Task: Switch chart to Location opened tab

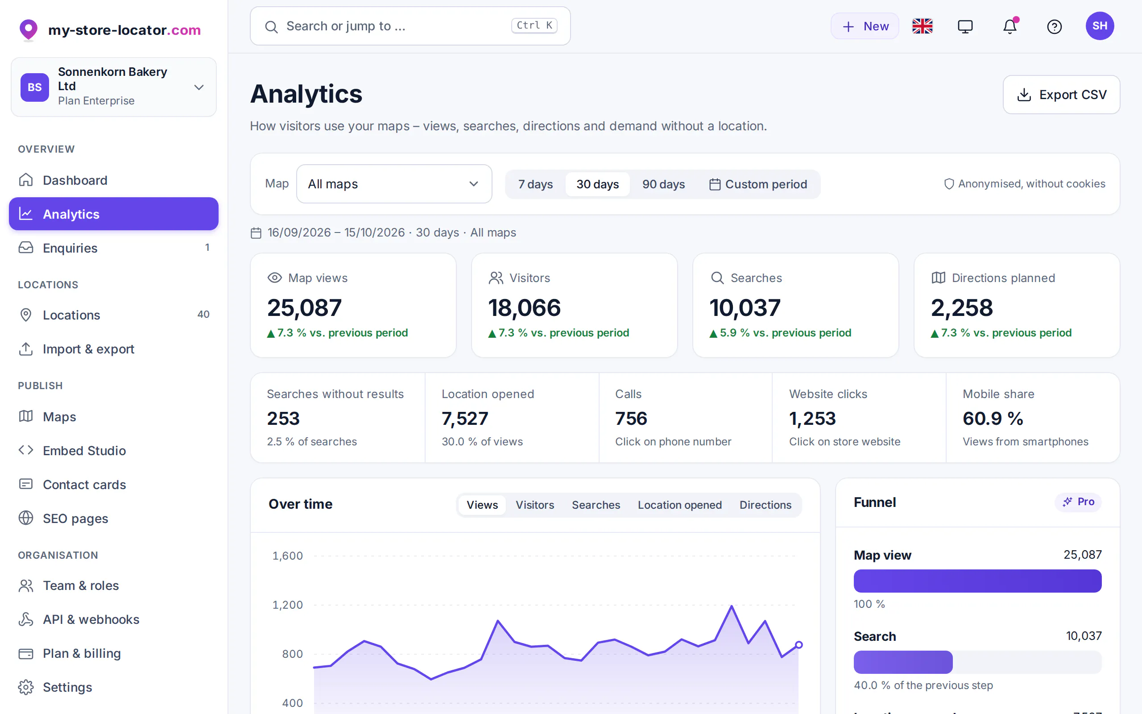Action: tap(679, 505)
